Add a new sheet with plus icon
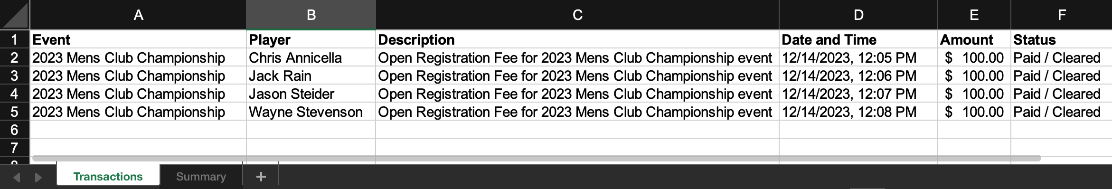 coord(261,177)
